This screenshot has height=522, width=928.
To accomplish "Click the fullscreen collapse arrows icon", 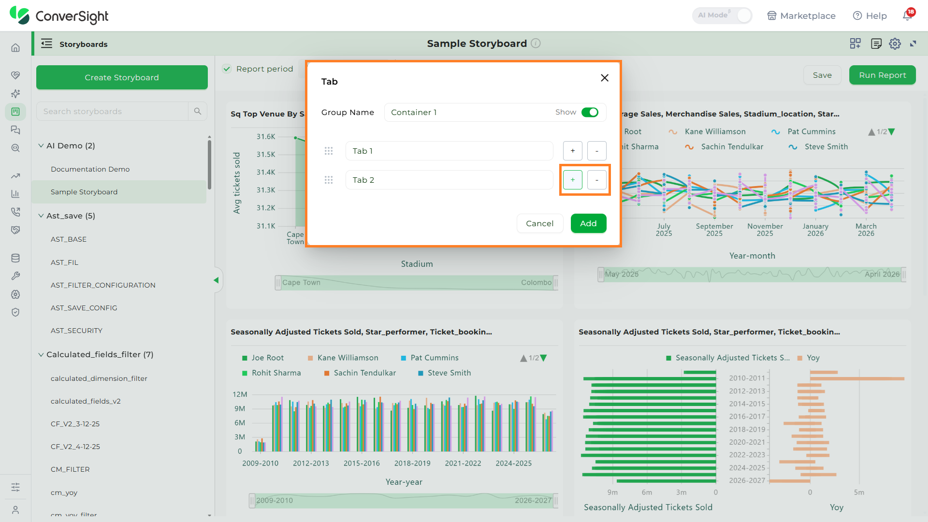I will click(913, 43).
